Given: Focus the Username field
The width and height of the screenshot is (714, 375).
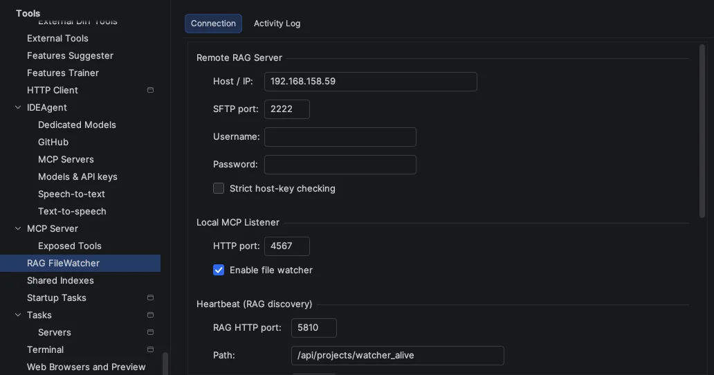Looking at the screenshot, I should click(x=340, y=137).
